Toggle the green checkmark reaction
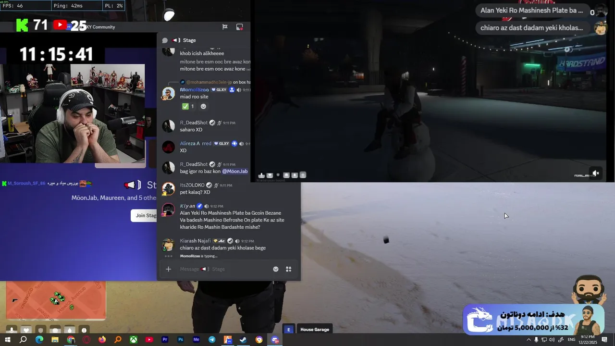615x346 pixels. (188, 106)
